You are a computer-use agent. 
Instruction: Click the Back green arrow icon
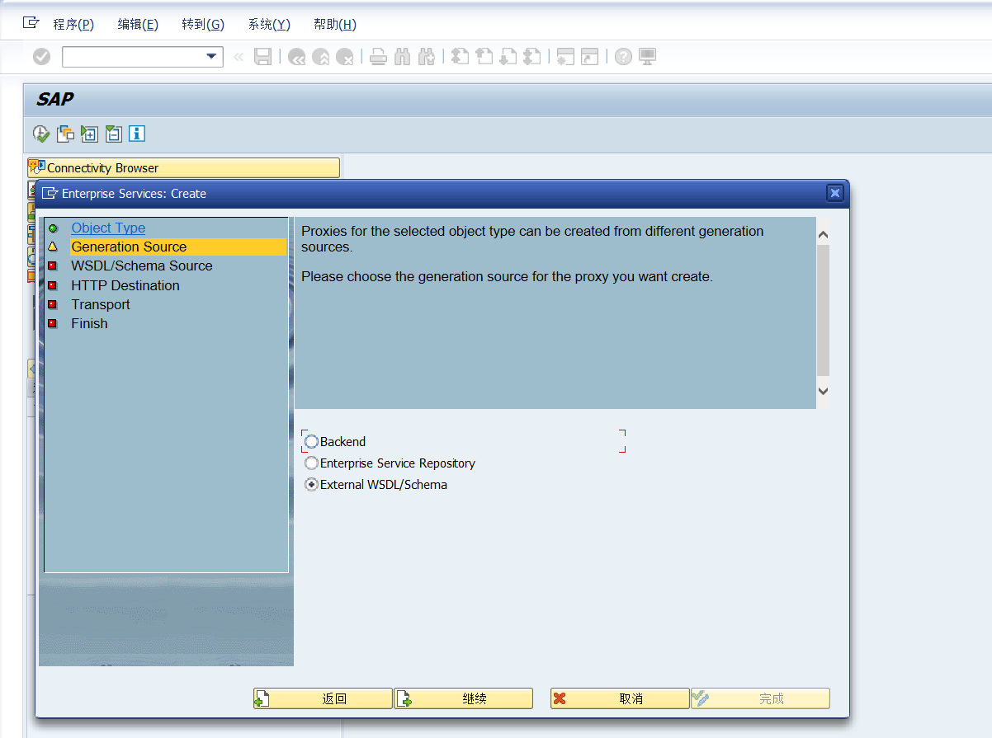[x=297, y=57]
